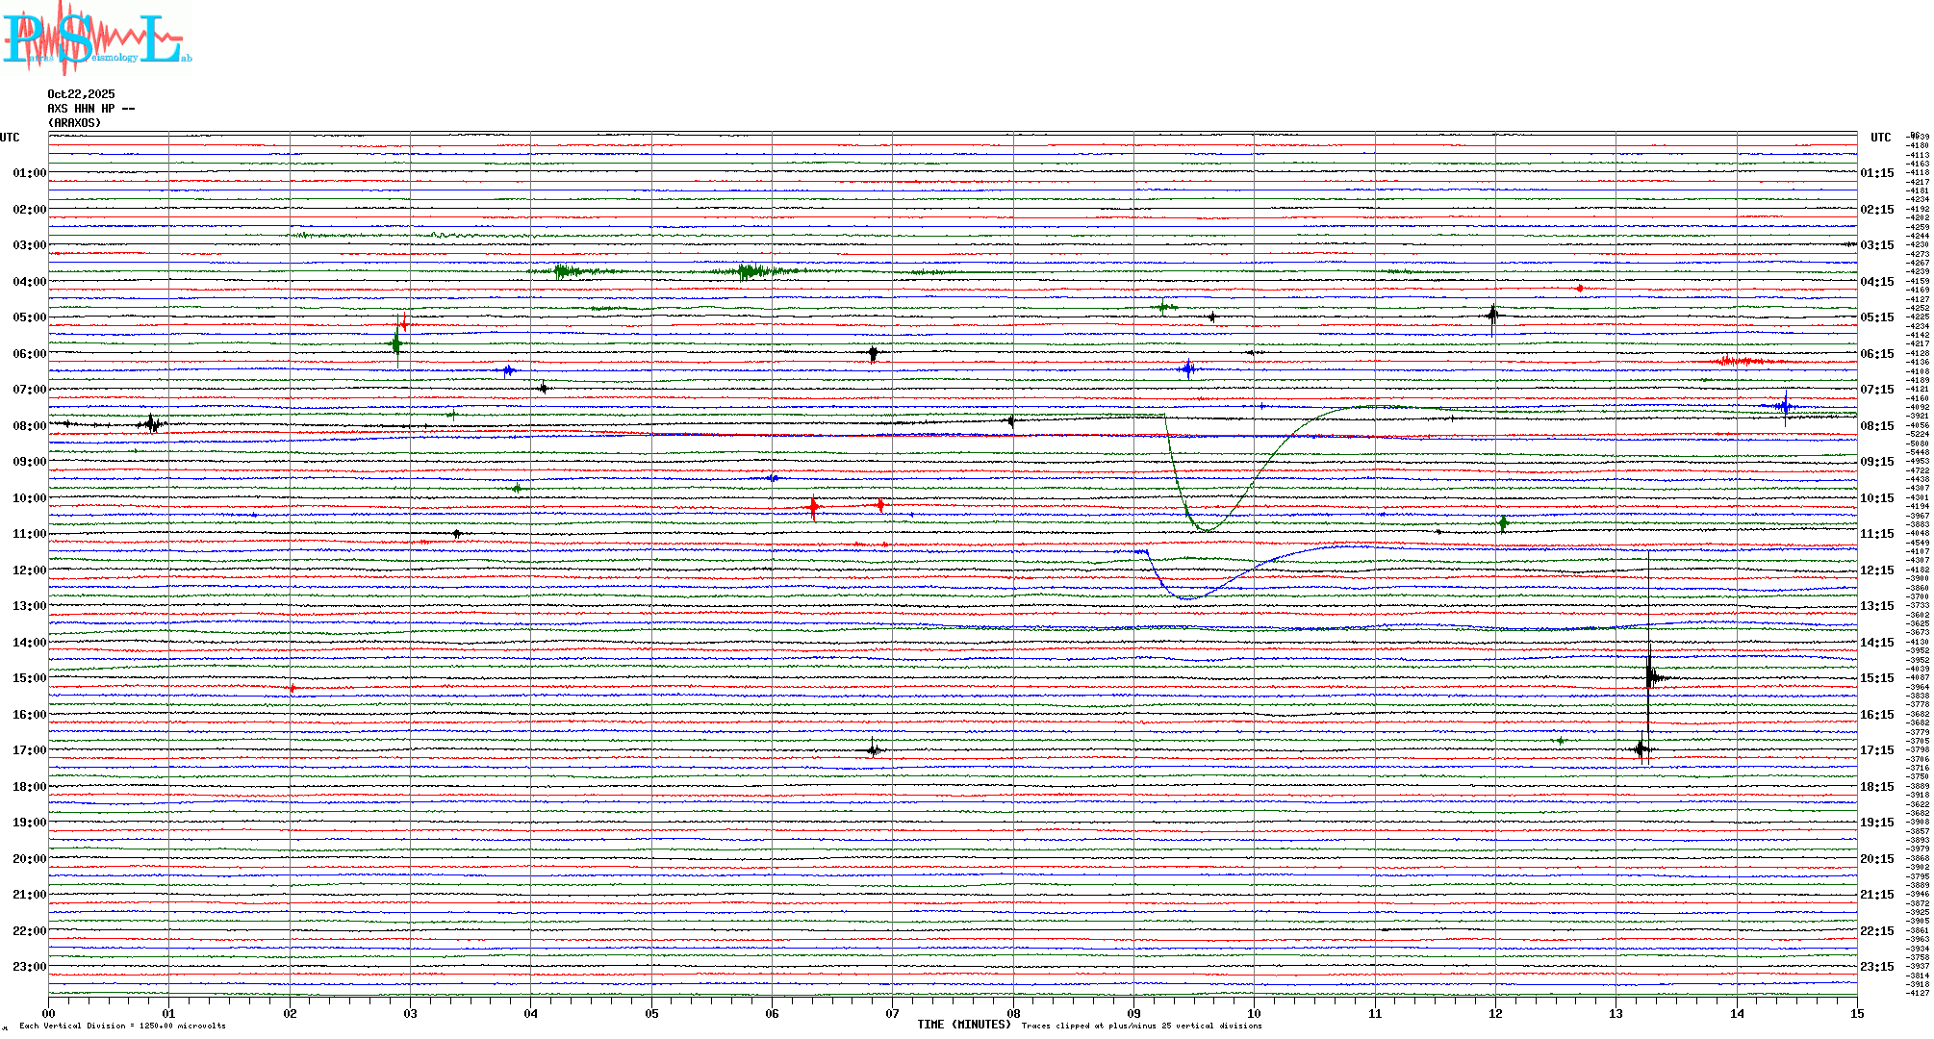The width and height of the screenshot is (1934, 1039).
Task: Click the TIME (MINUTES) axis title
Action: click(x=963, y=1025)
